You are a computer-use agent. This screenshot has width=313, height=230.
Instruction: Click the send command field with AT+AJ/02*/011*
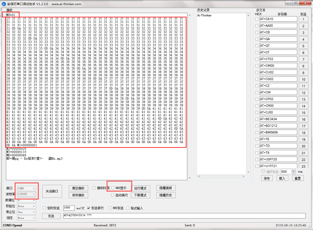pyautogui.click(x=184, y=216)
